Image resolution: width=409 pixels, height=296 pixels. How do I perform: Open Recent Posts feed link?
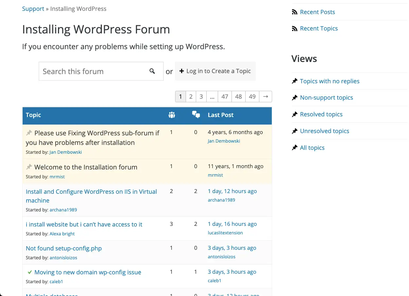pyautogui.click(x=317, y=12)
